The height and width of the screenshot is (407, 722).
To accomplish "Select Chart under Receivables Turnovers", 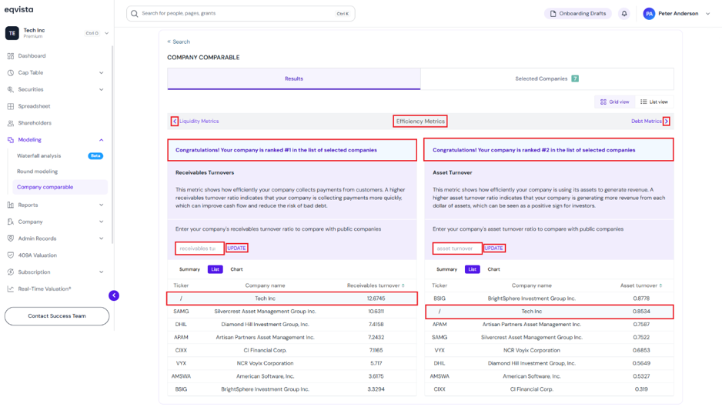I will [236, 269].
